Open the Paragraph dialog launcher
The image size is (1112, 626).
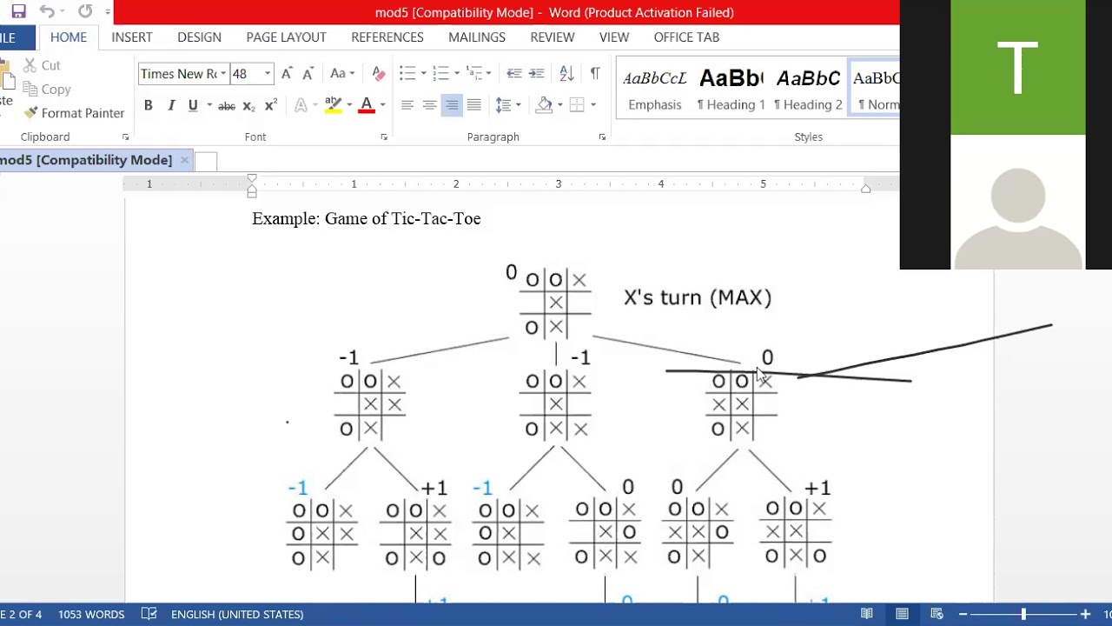point(602,137)
